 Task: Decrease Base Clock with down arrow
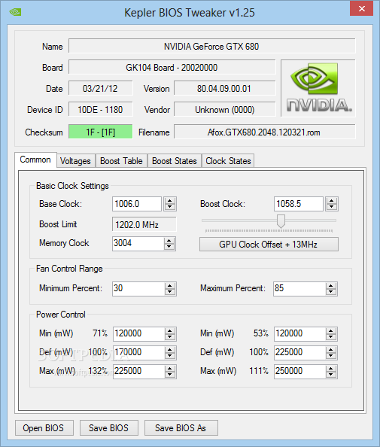tap(170, 207)
